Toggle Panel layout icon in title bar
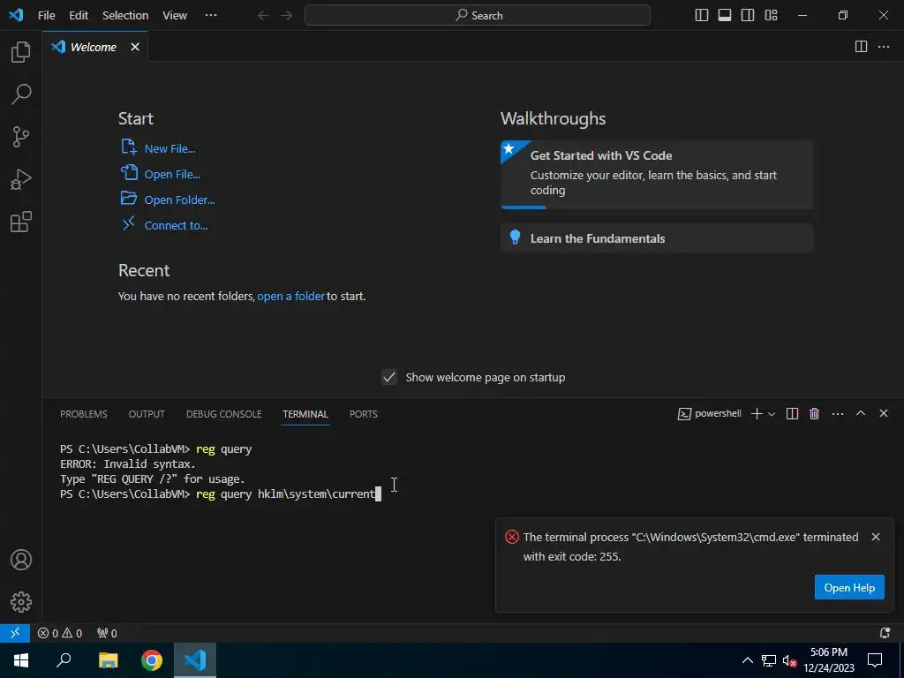904x678 pixels. click(725, 16)
